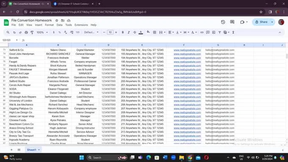
Task: Select cell 'Art Director'
Action: pos(85,93)
